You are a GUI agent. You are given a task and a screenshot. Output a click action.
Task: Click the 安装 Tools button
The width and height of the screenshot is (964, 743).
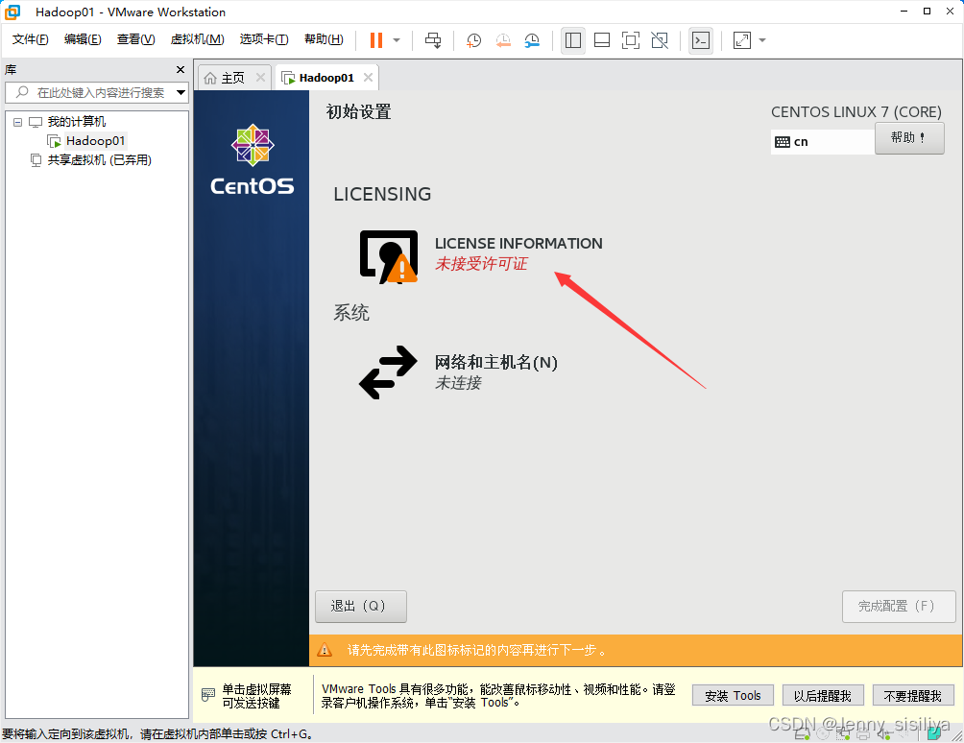point(733,695)
